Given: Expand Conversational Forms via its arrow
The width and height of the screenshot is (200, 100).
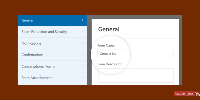Looking at the screenshot, I should [x=82, y=66].
